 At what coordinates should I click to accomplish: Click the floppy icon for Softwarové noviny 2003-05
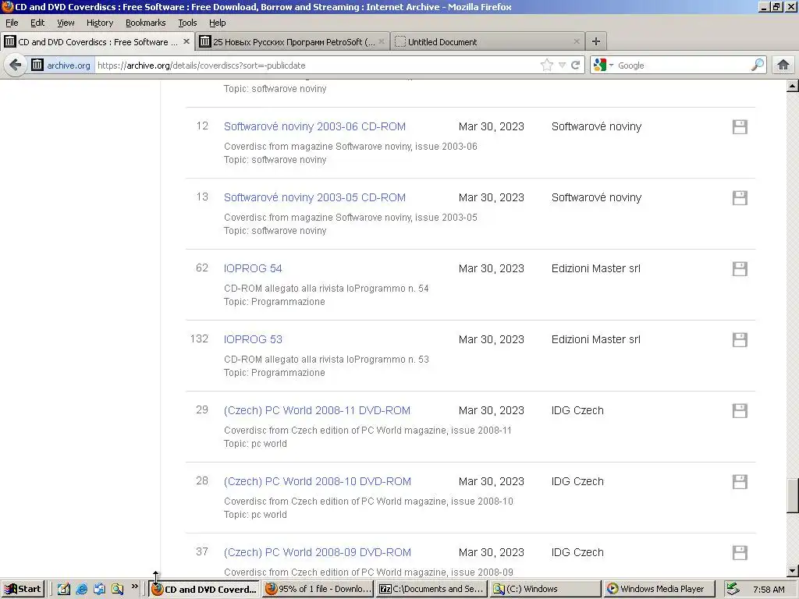pyautogui.click(x=740, y=197)
